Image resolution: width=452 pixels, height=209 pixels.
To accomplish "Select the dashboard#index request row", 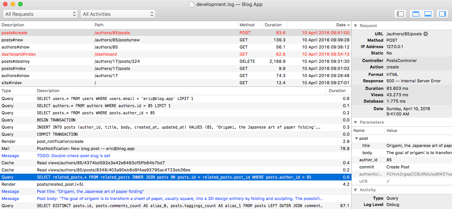I will tap(176, 54).
